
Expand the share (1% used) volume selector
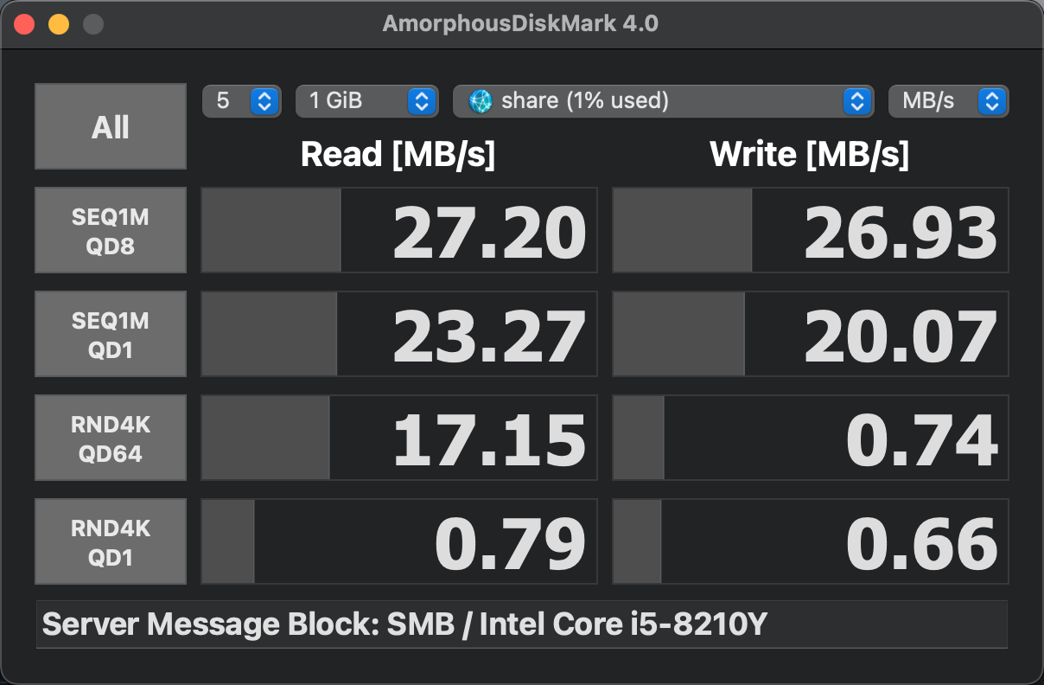point(661,101)
